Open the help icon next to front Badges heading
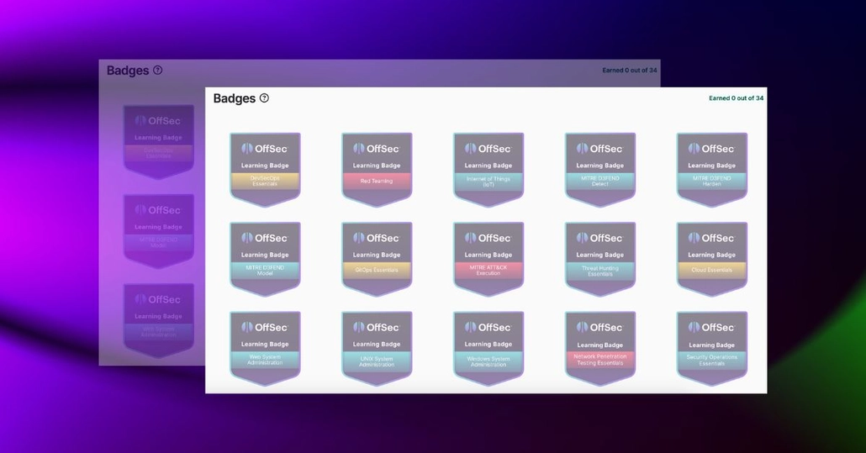The height and width of the screenshot is (453, 866). 264,98
